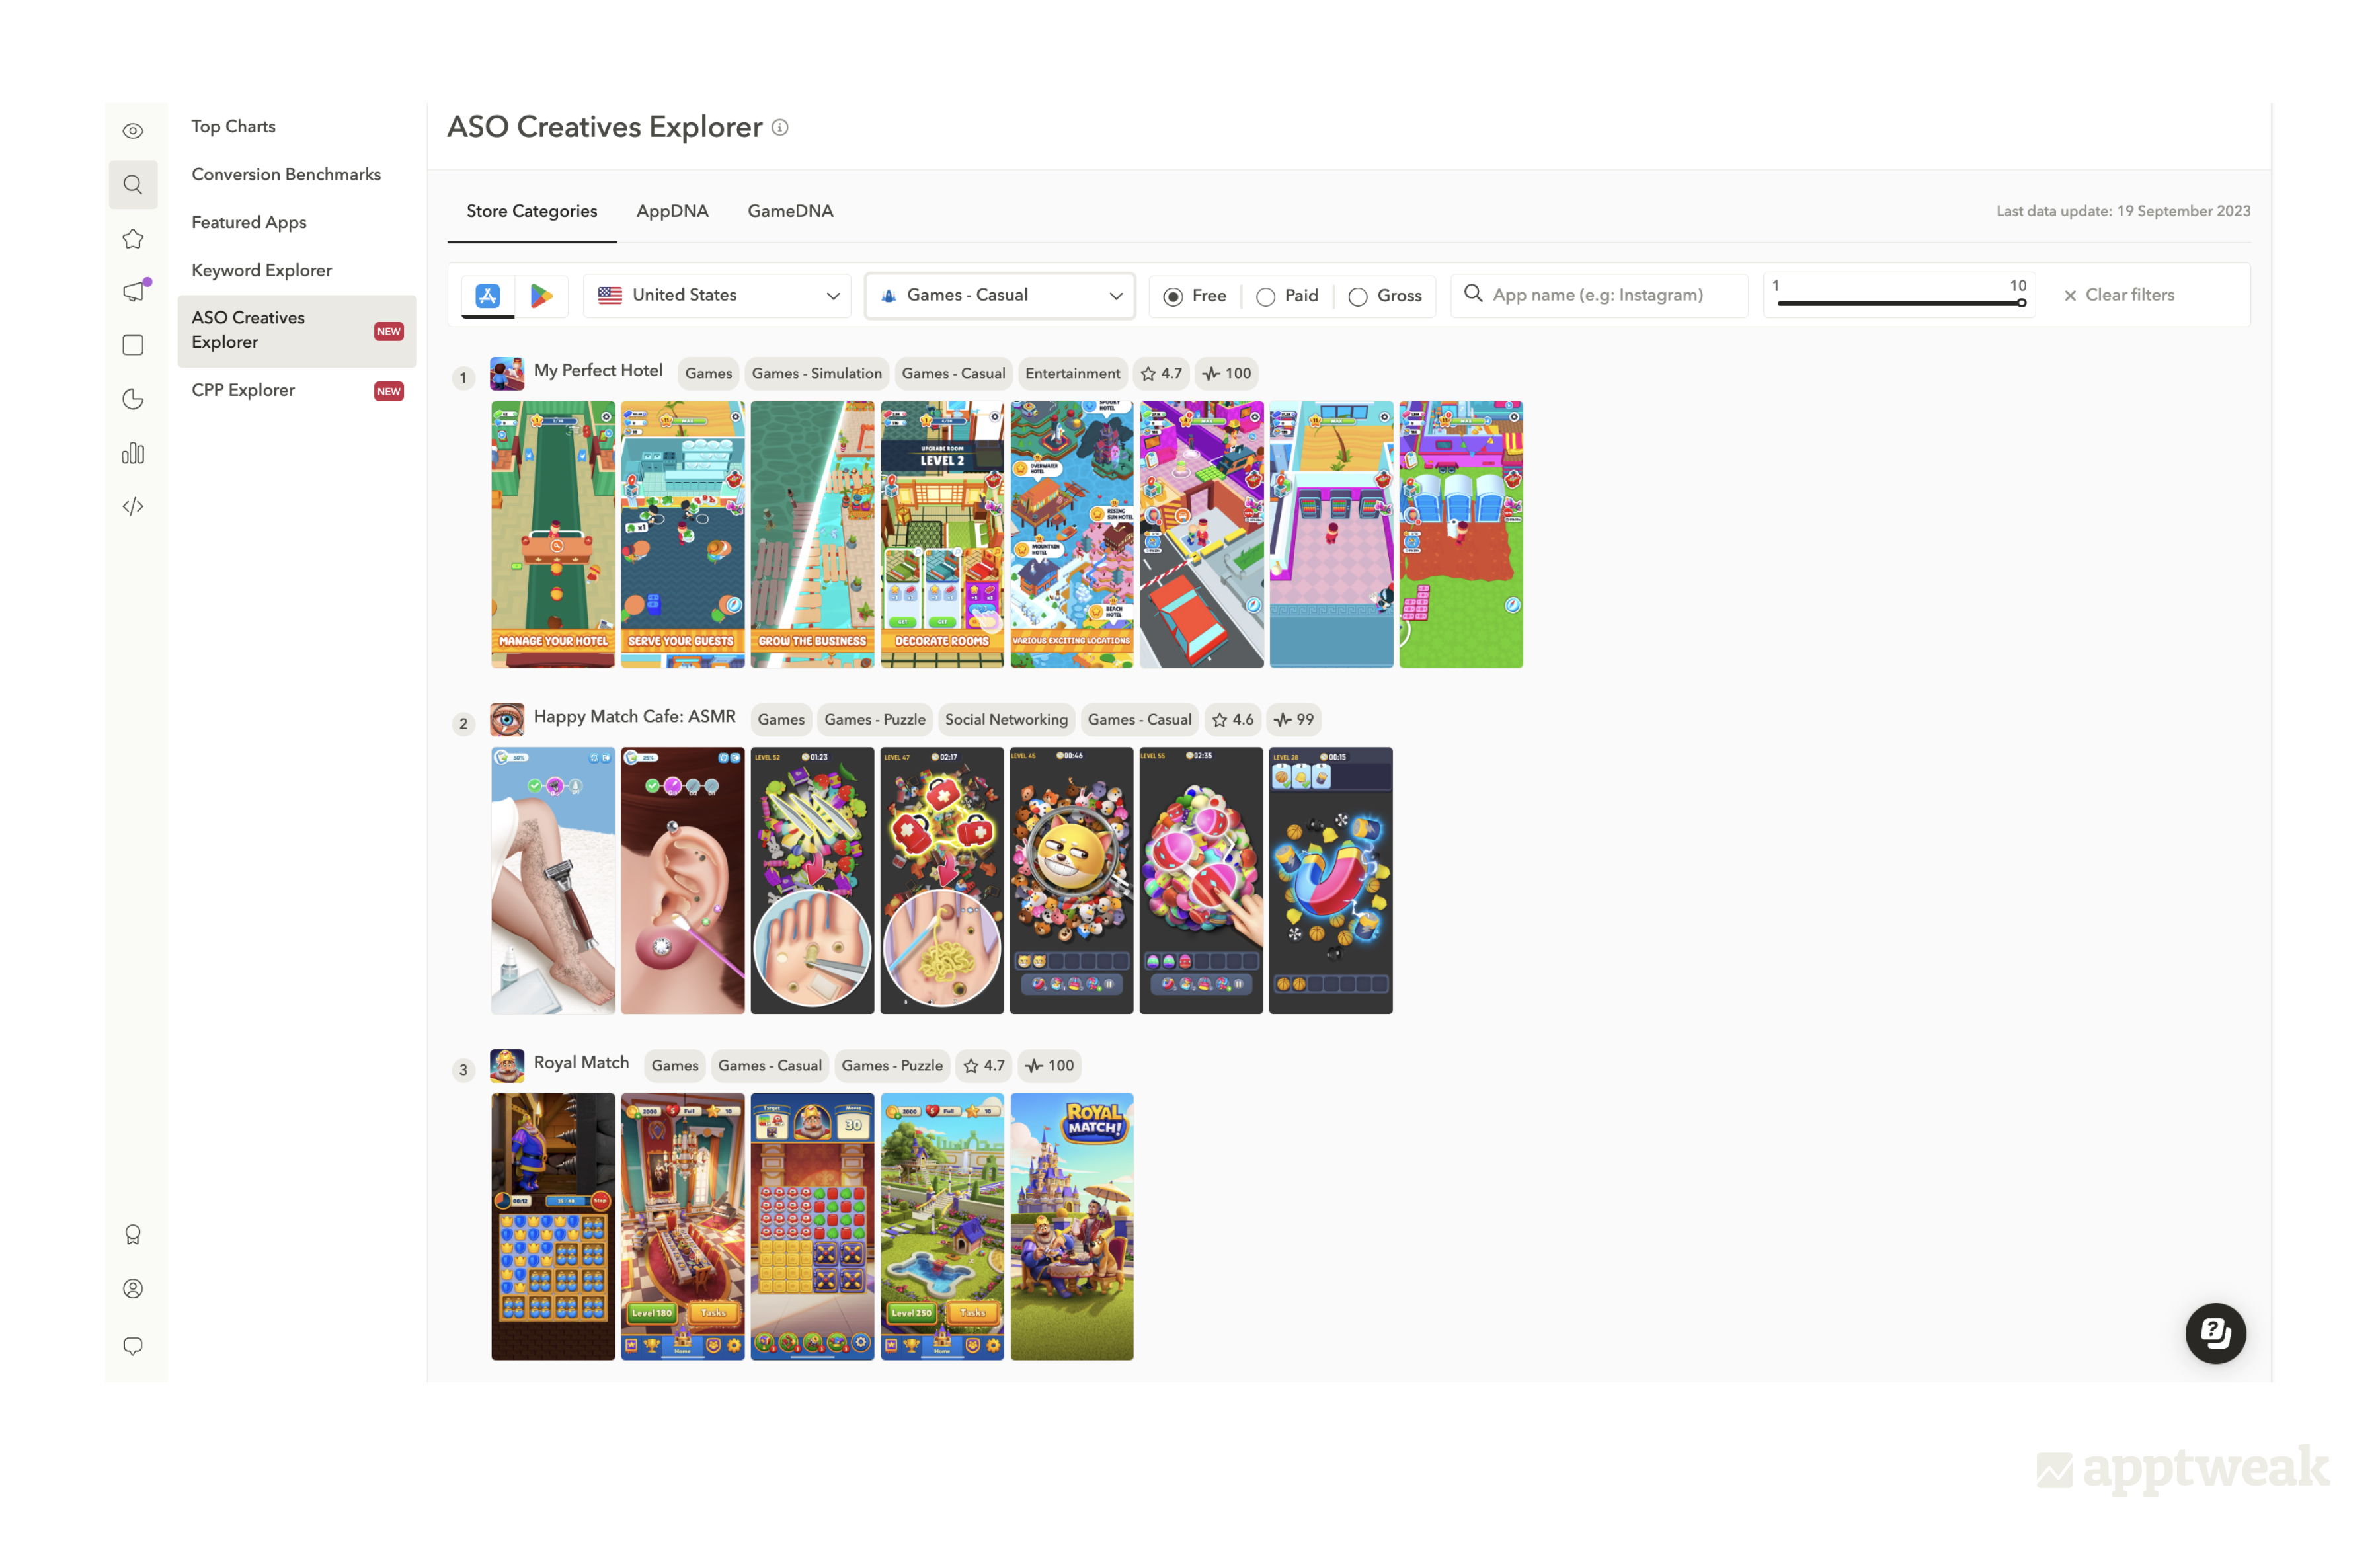Image resolution: width=2380 pixels, height=1545 pixels.
Task: Click the Royal Match app icon
Action: point(507,1065)
